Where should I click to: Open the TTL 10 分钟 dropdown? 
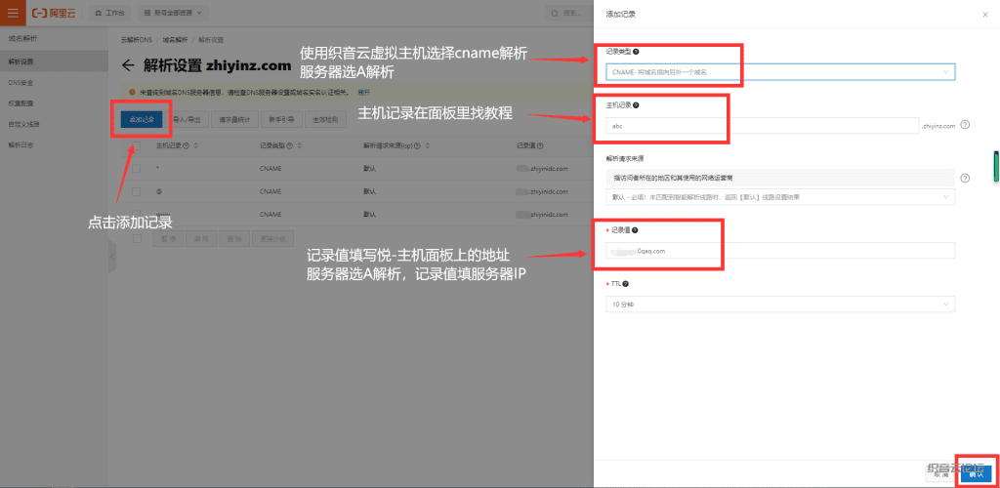coord(780,305)
